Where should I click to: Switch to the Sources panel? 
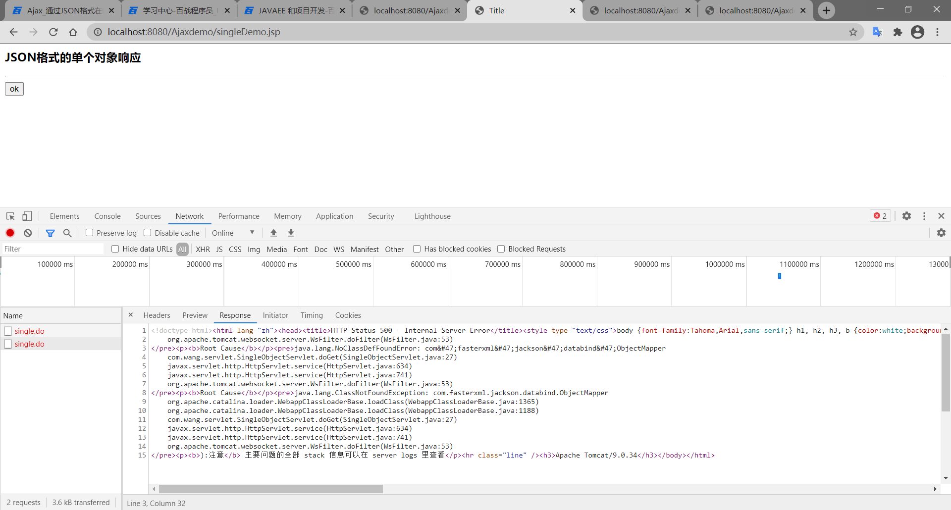click(x=148, y=216)
